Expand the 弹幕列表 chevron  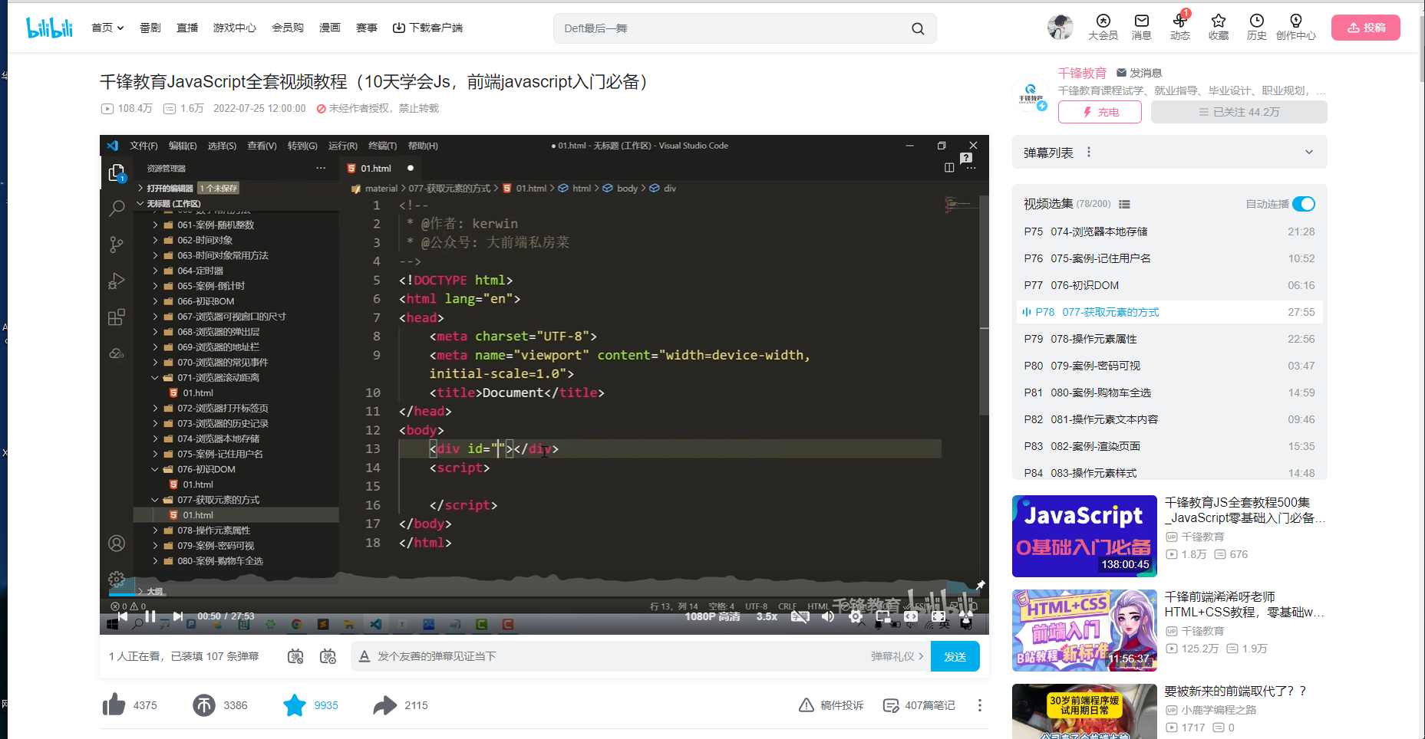(x=1309, y=153)
